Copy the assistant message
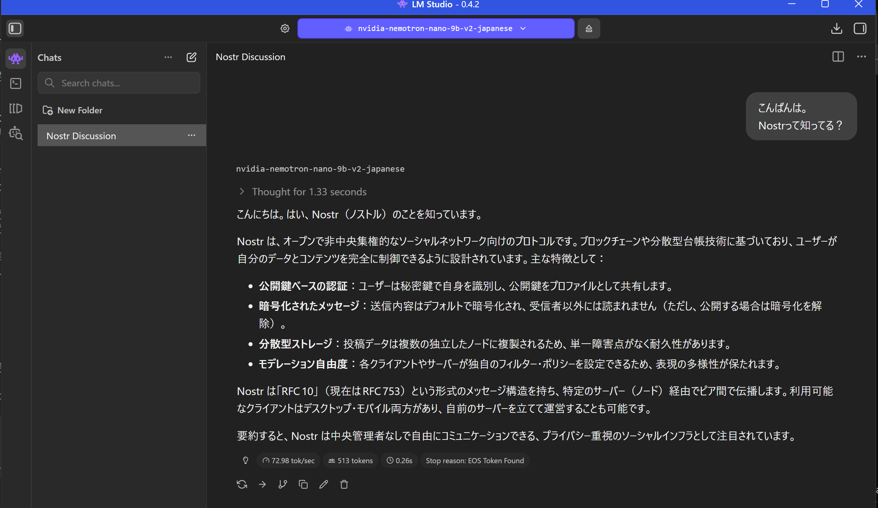The width and height of the screenshot is (878, 508). [x=303, y=484]
